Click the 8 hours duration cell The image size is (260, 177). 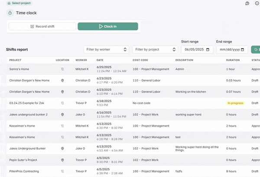point(231,171)
